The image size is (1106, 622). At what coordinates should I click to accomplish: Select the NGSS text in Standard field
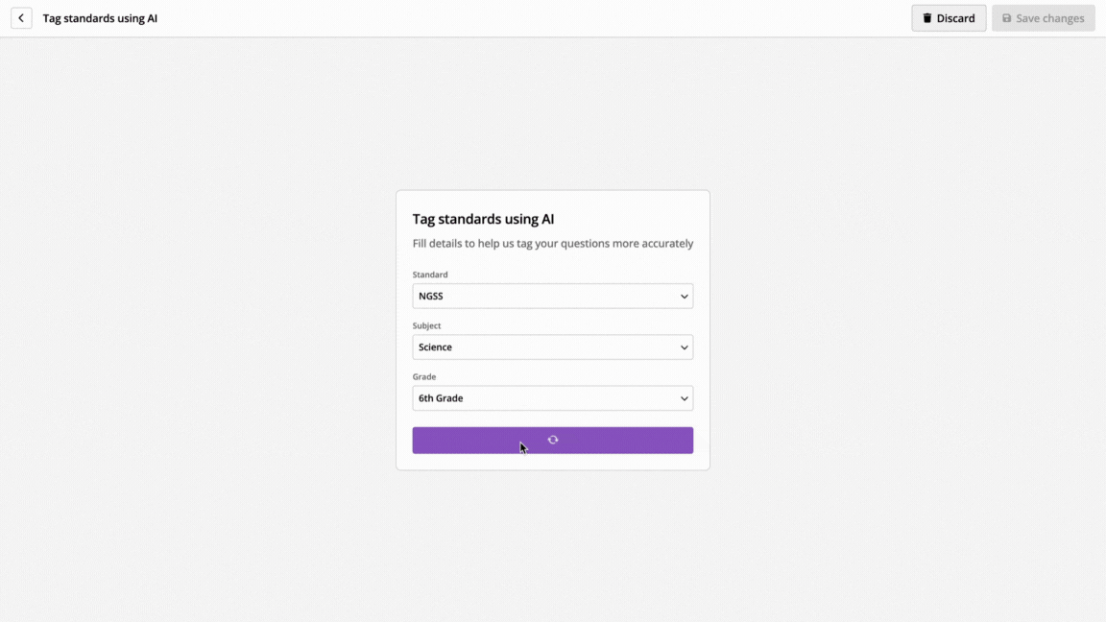(431, 297)
